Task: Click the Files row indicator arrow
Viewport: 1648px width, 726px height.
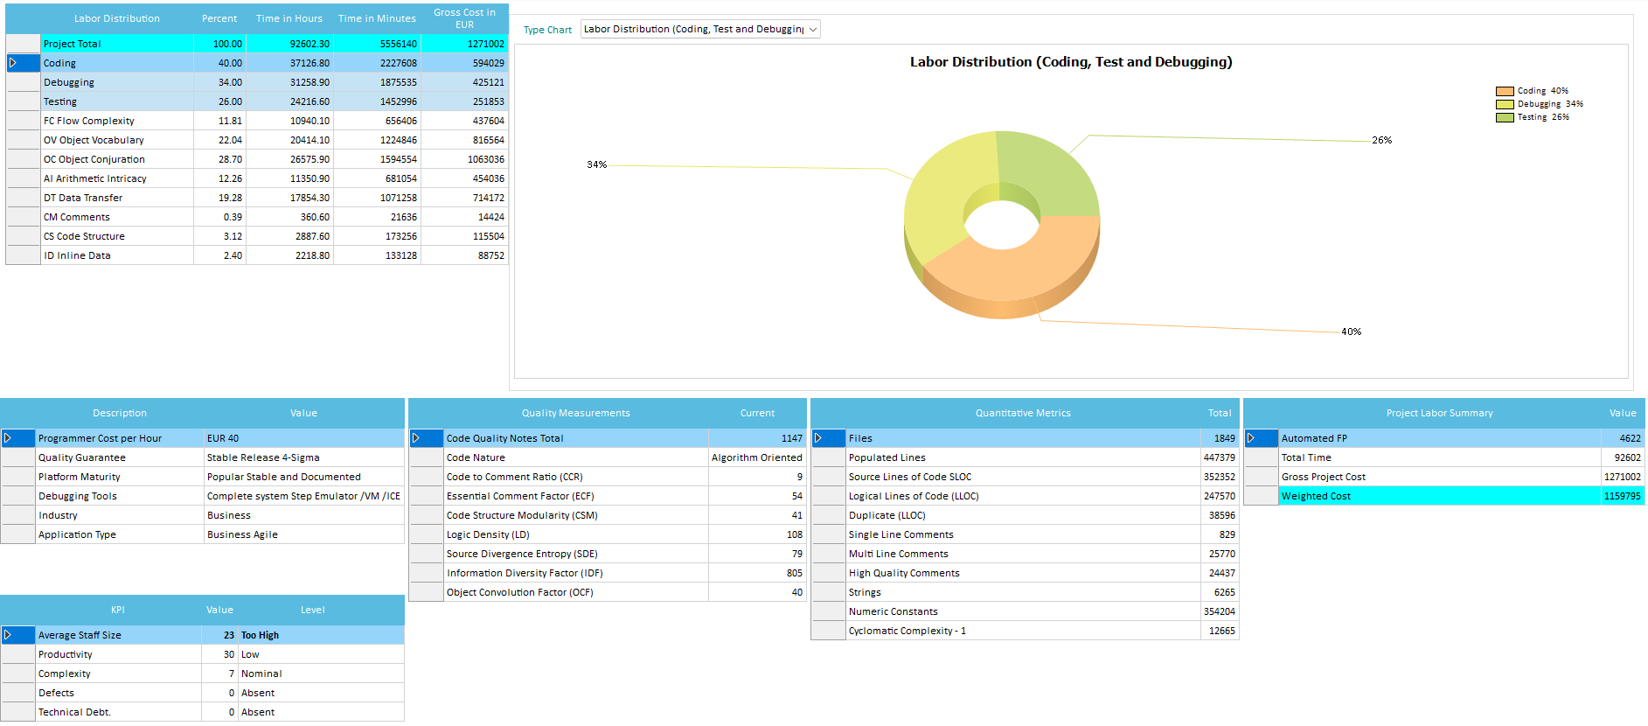Action: tap(818, 438)
